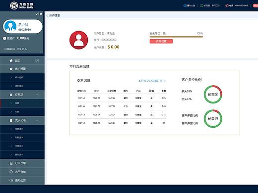Click the warehouse icon beside 已平仓单

point(11,163)
